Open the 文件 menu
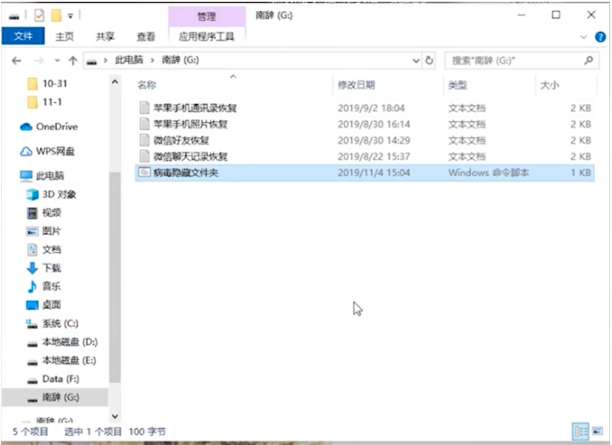Screen dimensions: 612x445 pos(22,36)
